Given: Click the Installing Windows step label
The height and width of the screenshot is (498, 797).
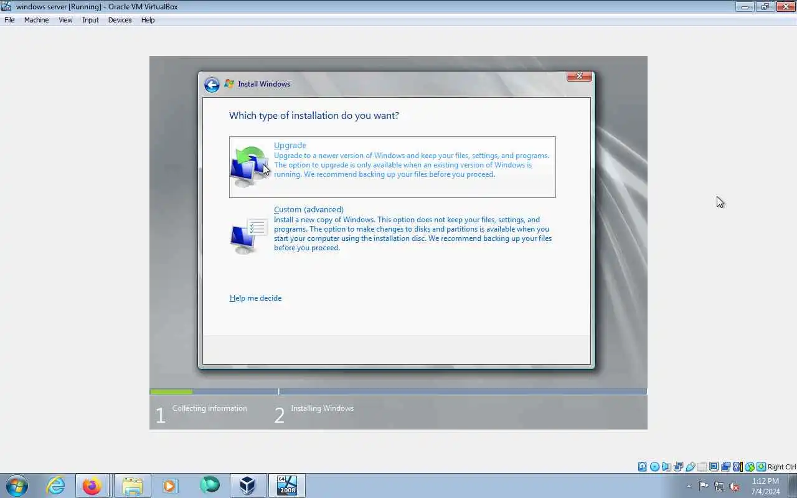Looking at the screenshot, I should click(x=322, y=408).
